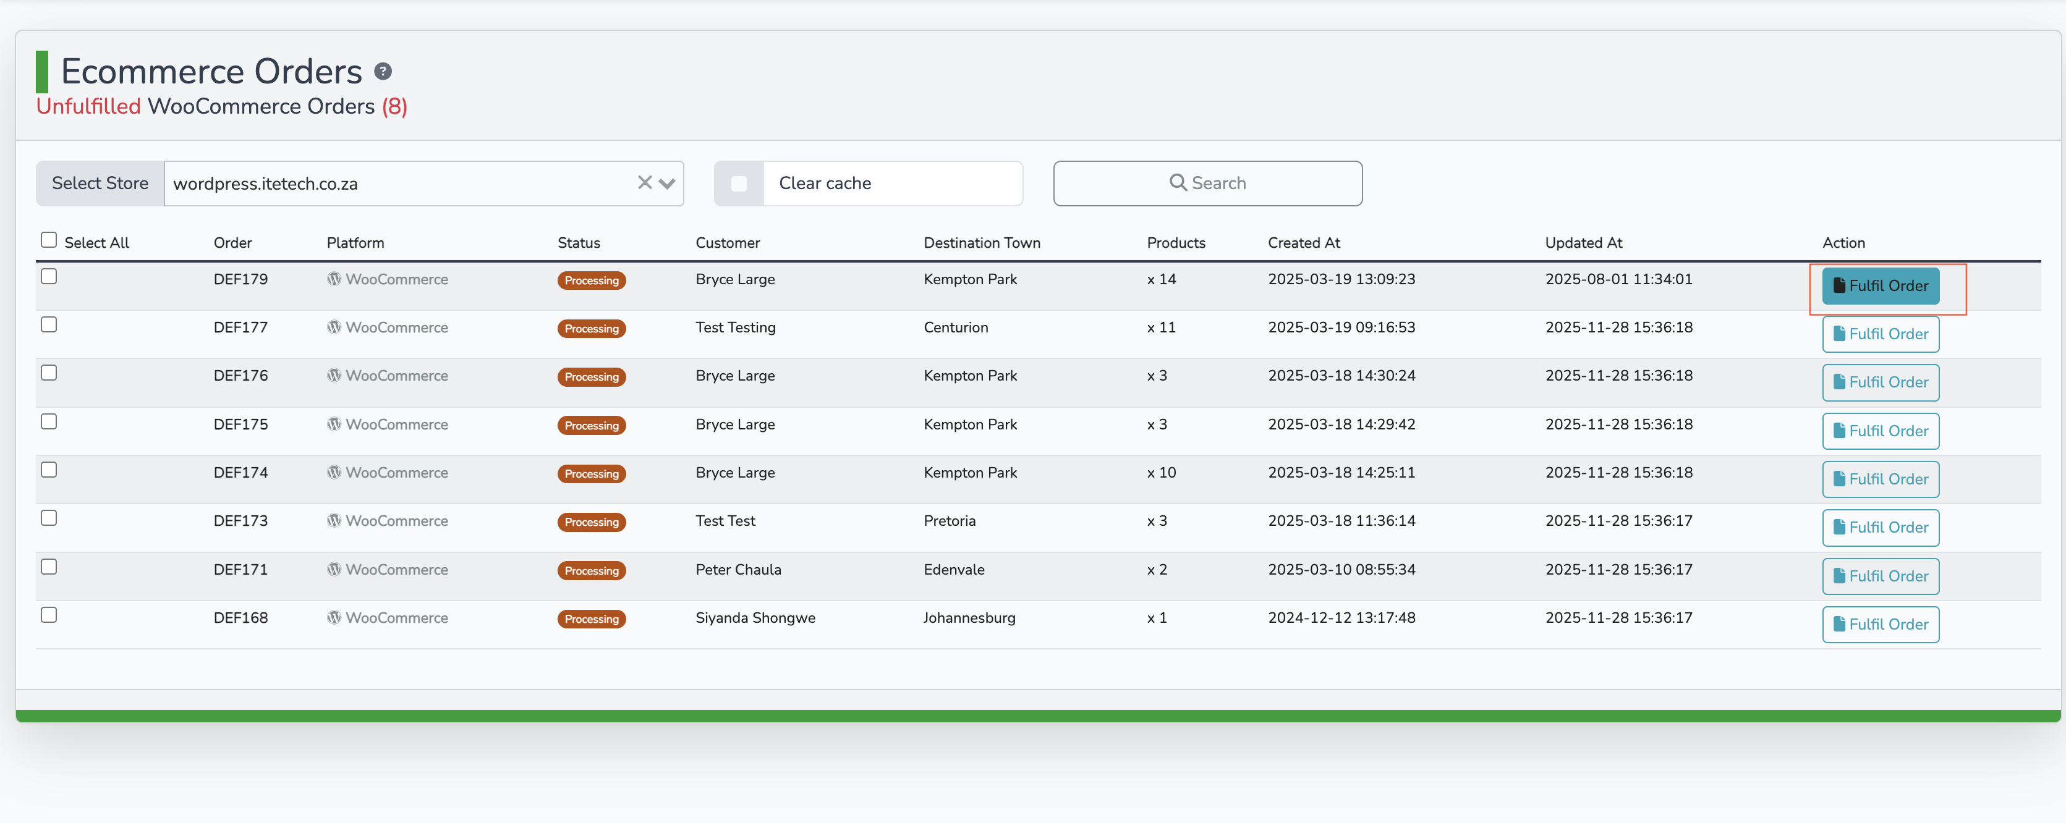Click destination town Edenvale
The width and height of the screenshot is (2066, 823).
click(954, 569)
